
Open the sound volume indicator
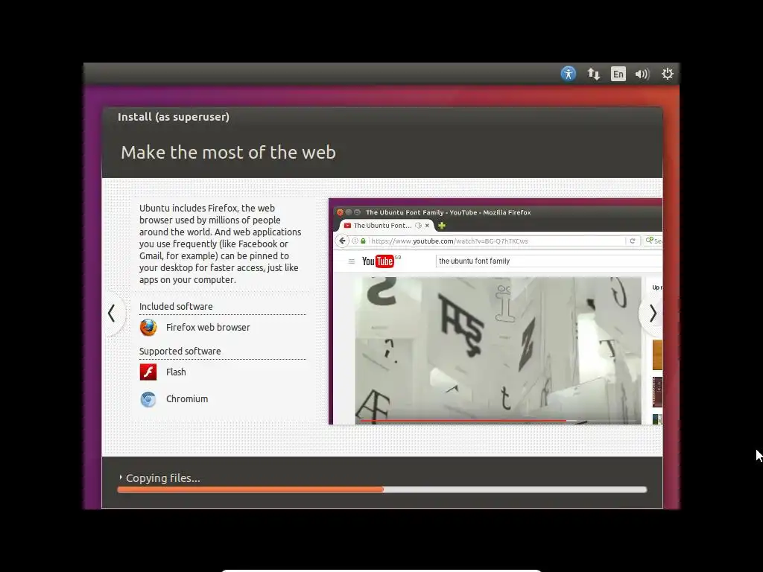coord(642,74)
